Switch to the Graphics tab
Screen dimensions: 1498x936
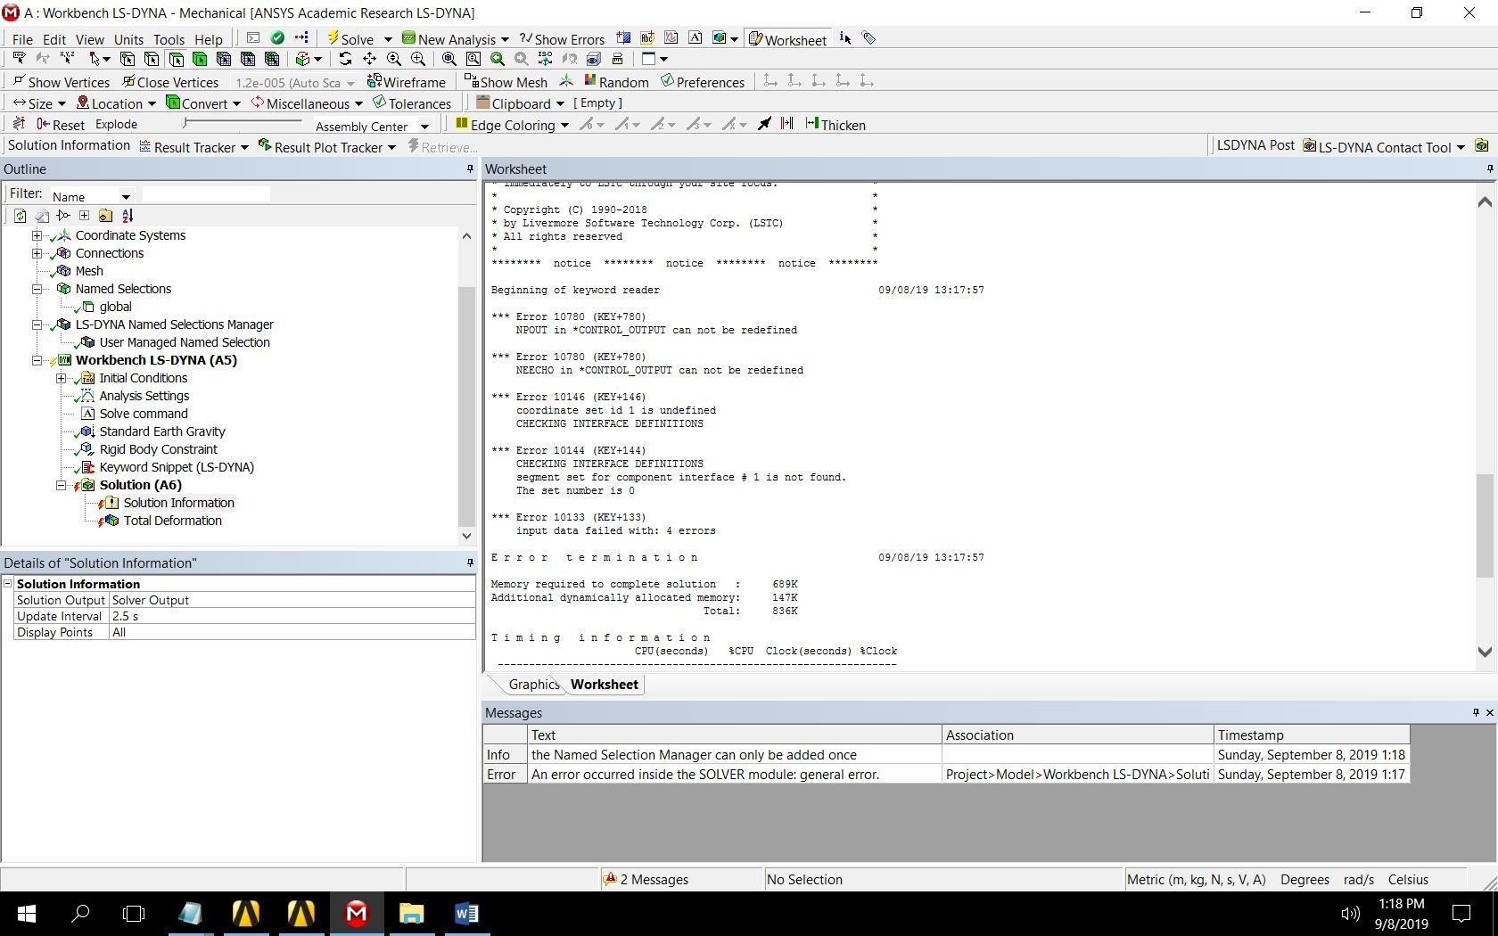[x=533, y=684]
